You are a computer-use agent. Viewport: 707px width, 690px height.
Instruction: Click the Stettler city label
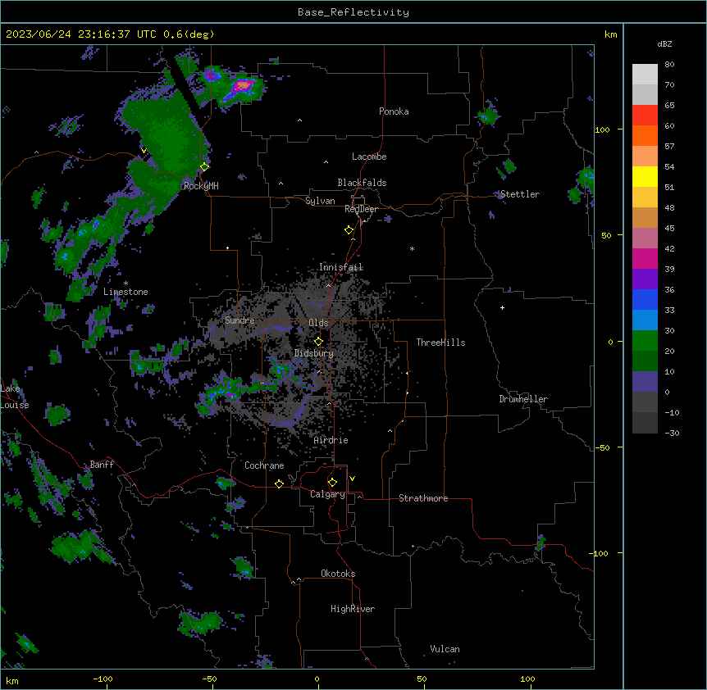[520, 194]
